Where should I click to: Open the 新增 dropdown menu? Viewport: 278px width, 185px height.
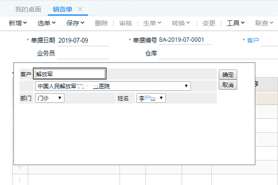18,23
